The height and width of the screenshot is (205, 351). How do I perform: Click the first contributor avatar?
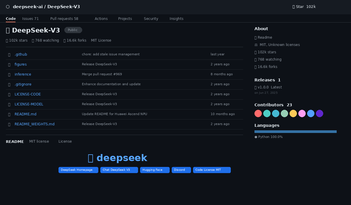258,113
